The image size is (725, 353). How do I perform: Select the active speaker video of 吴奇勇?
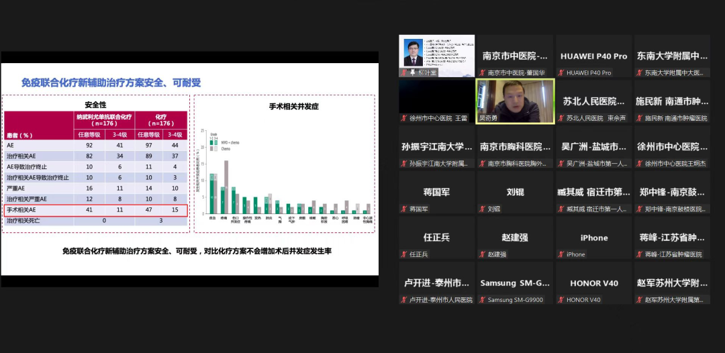[515, 101]
